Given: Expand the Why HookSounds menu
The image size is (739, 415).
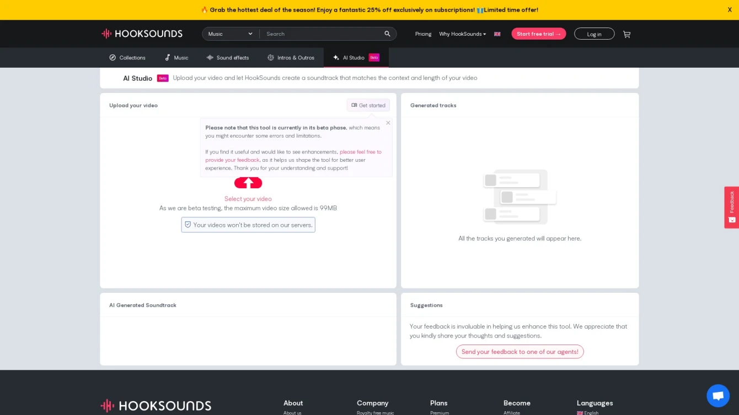Looking at the screenshot, I should pos(462,34).
